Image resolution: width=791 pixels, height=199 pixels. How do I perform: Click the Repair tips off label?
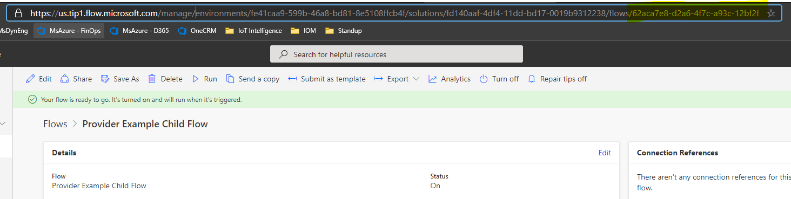pos(564,79)
